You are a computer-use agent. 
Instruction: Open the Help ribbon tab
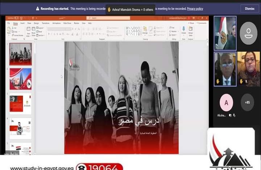coord(90,23)
